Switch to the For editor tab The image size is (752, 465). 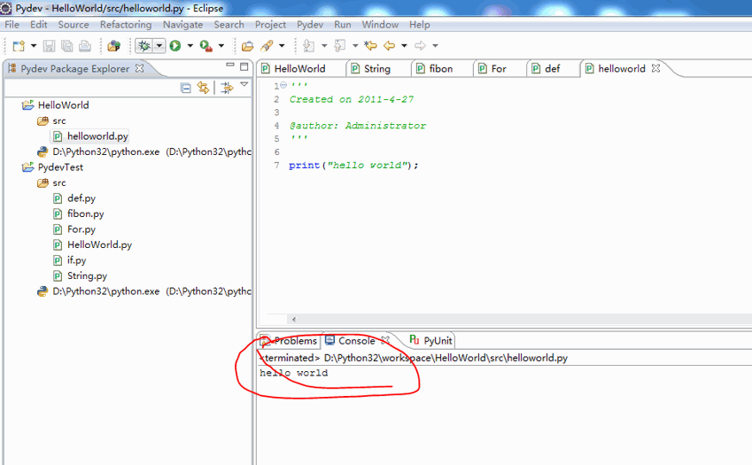coord(499,68)
